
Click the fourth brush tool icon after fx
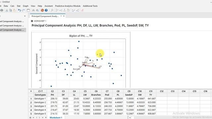69,10
